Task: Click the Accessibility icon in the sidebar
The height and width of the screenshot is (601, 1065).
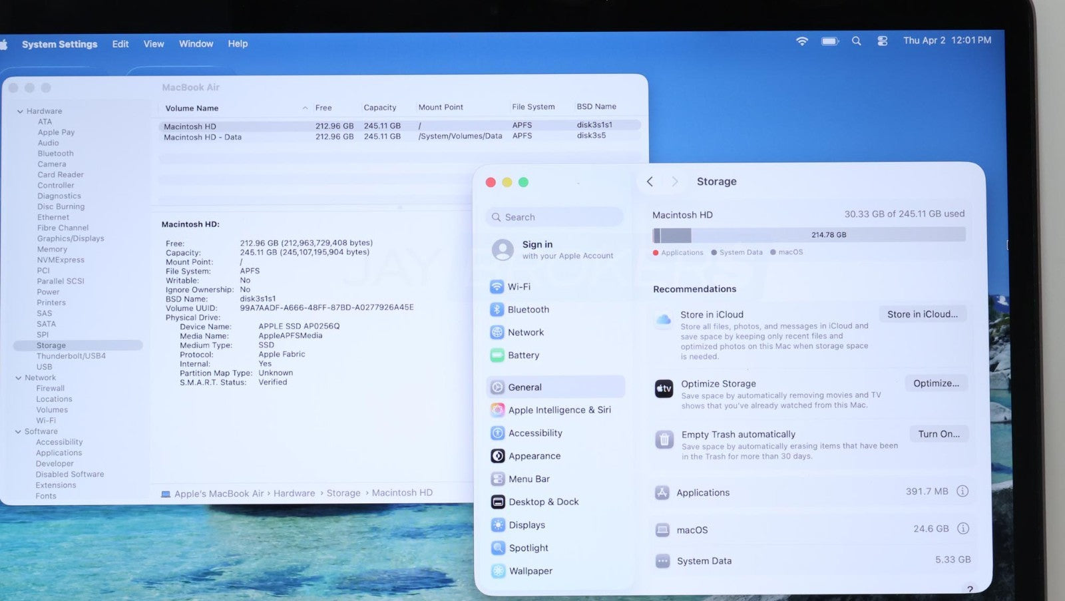Action: (497, 433)
